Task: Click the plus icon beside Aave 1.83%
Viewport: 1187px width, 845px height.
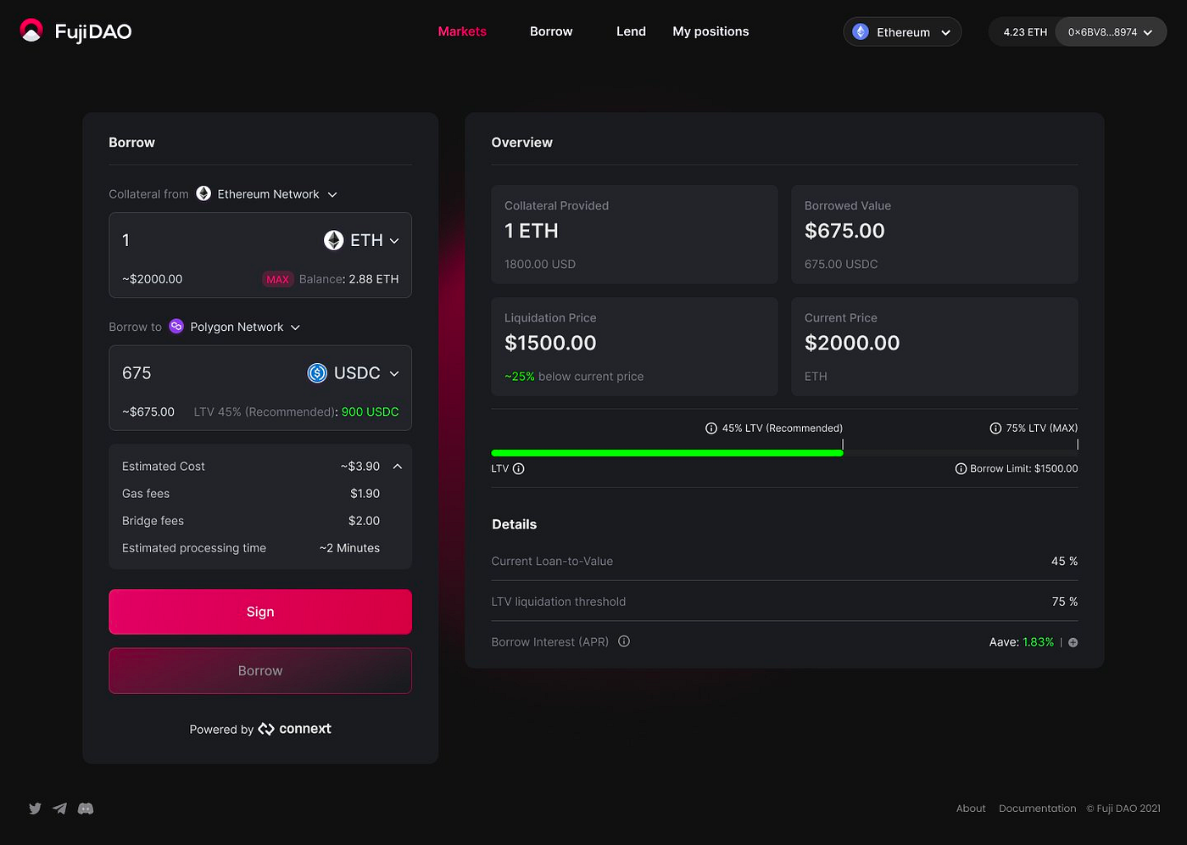Action: 1073,642
